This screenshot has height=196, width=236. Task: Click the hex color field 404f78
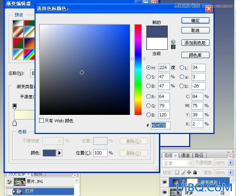[161, 125]
